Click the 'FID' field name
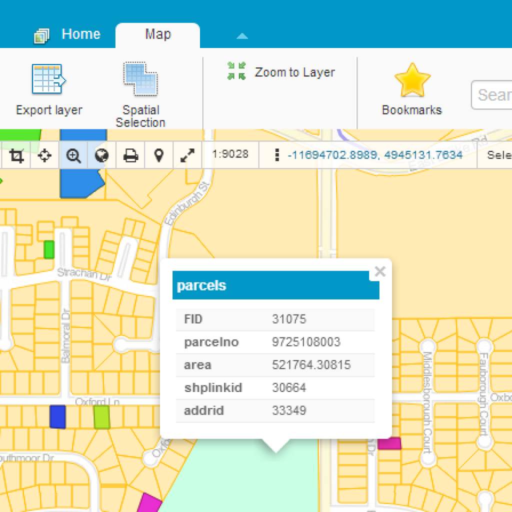512x512 pixels. pyautogui.click(x=193, y=319)
